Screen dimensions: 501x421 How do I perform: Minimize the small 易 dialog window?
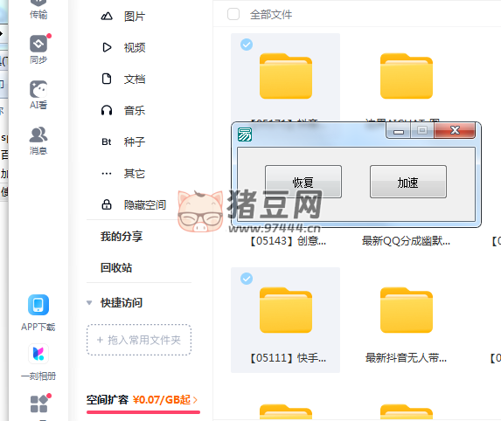click(x=398, y=130)
